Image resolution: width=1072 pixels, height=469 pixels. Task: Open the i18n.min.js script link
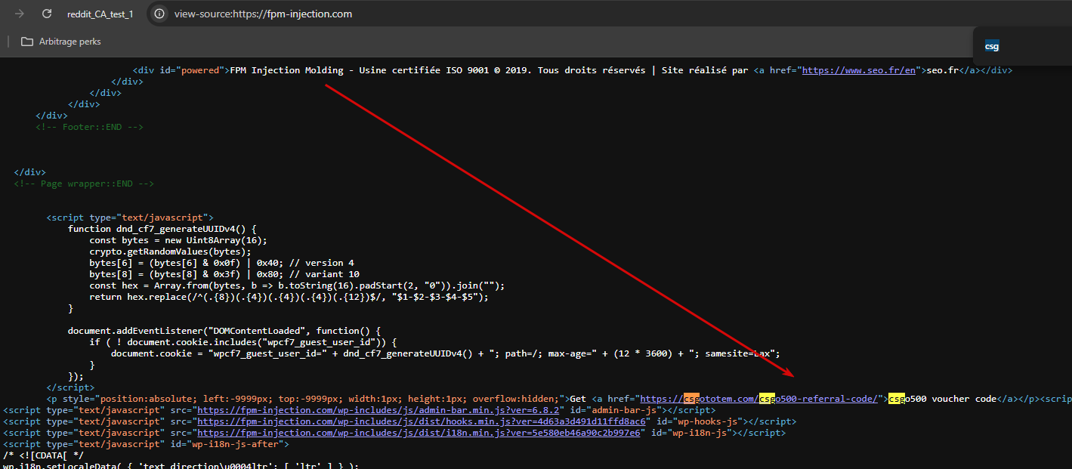click(x=419, y=433)
